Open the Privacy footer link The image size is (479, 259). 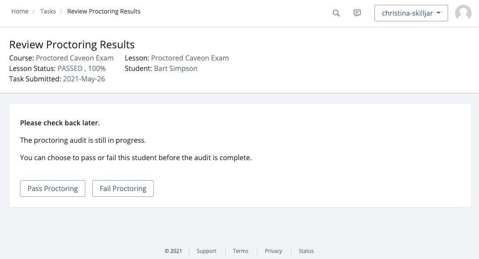tap(273, 251)
